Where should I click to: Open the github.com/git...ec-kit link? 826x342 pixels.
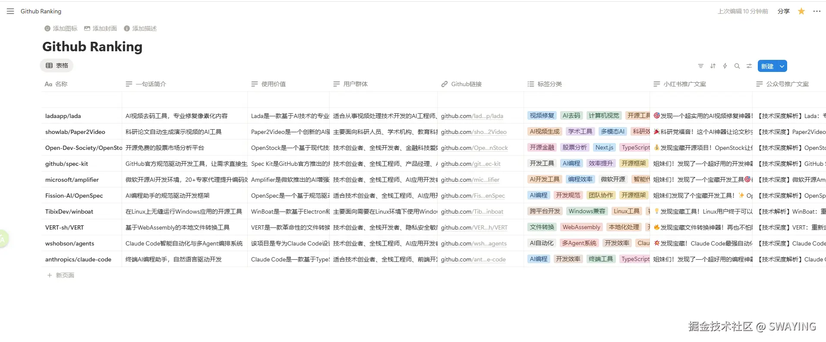(x=471, y=164)
